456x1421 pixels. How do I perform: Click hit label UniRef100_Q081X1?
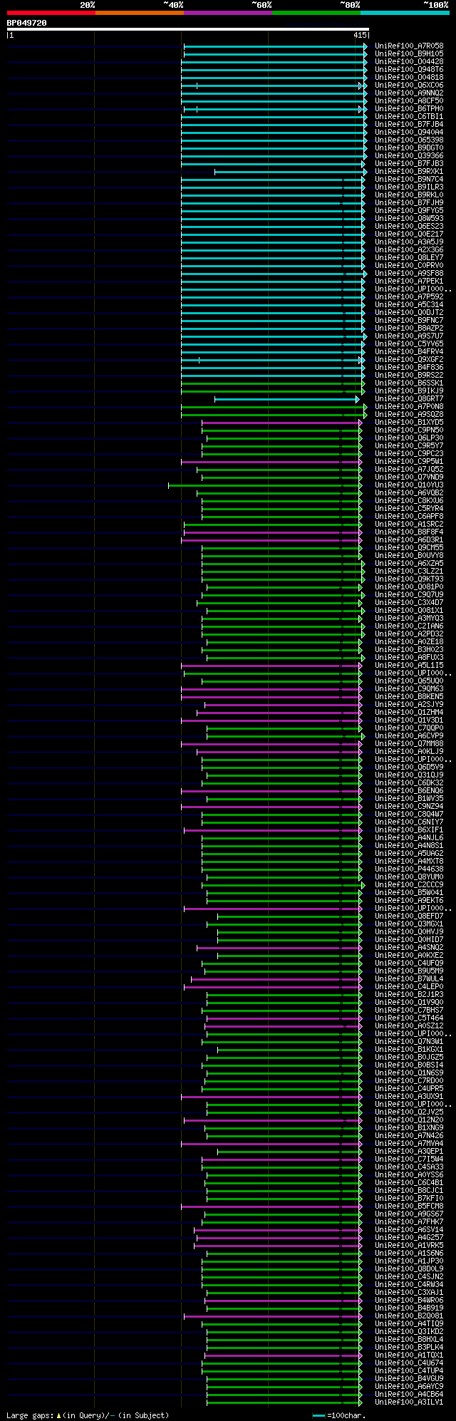(409, 611)
